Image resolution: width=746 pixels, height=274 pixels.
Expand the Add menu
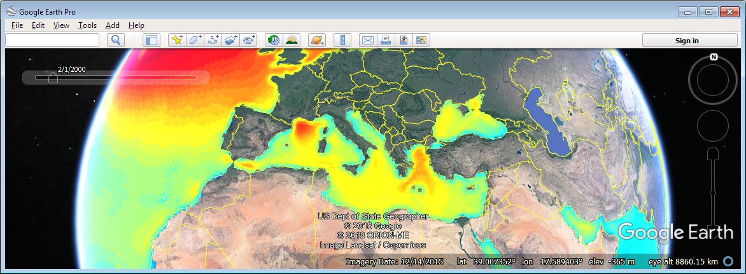[113, 25]
